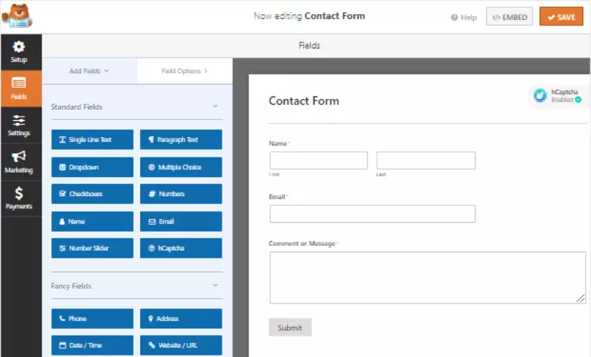The width and height of the screenshot is (591, 357).
Task: Add a Multiple Choice field
Action: click(181, 167)
